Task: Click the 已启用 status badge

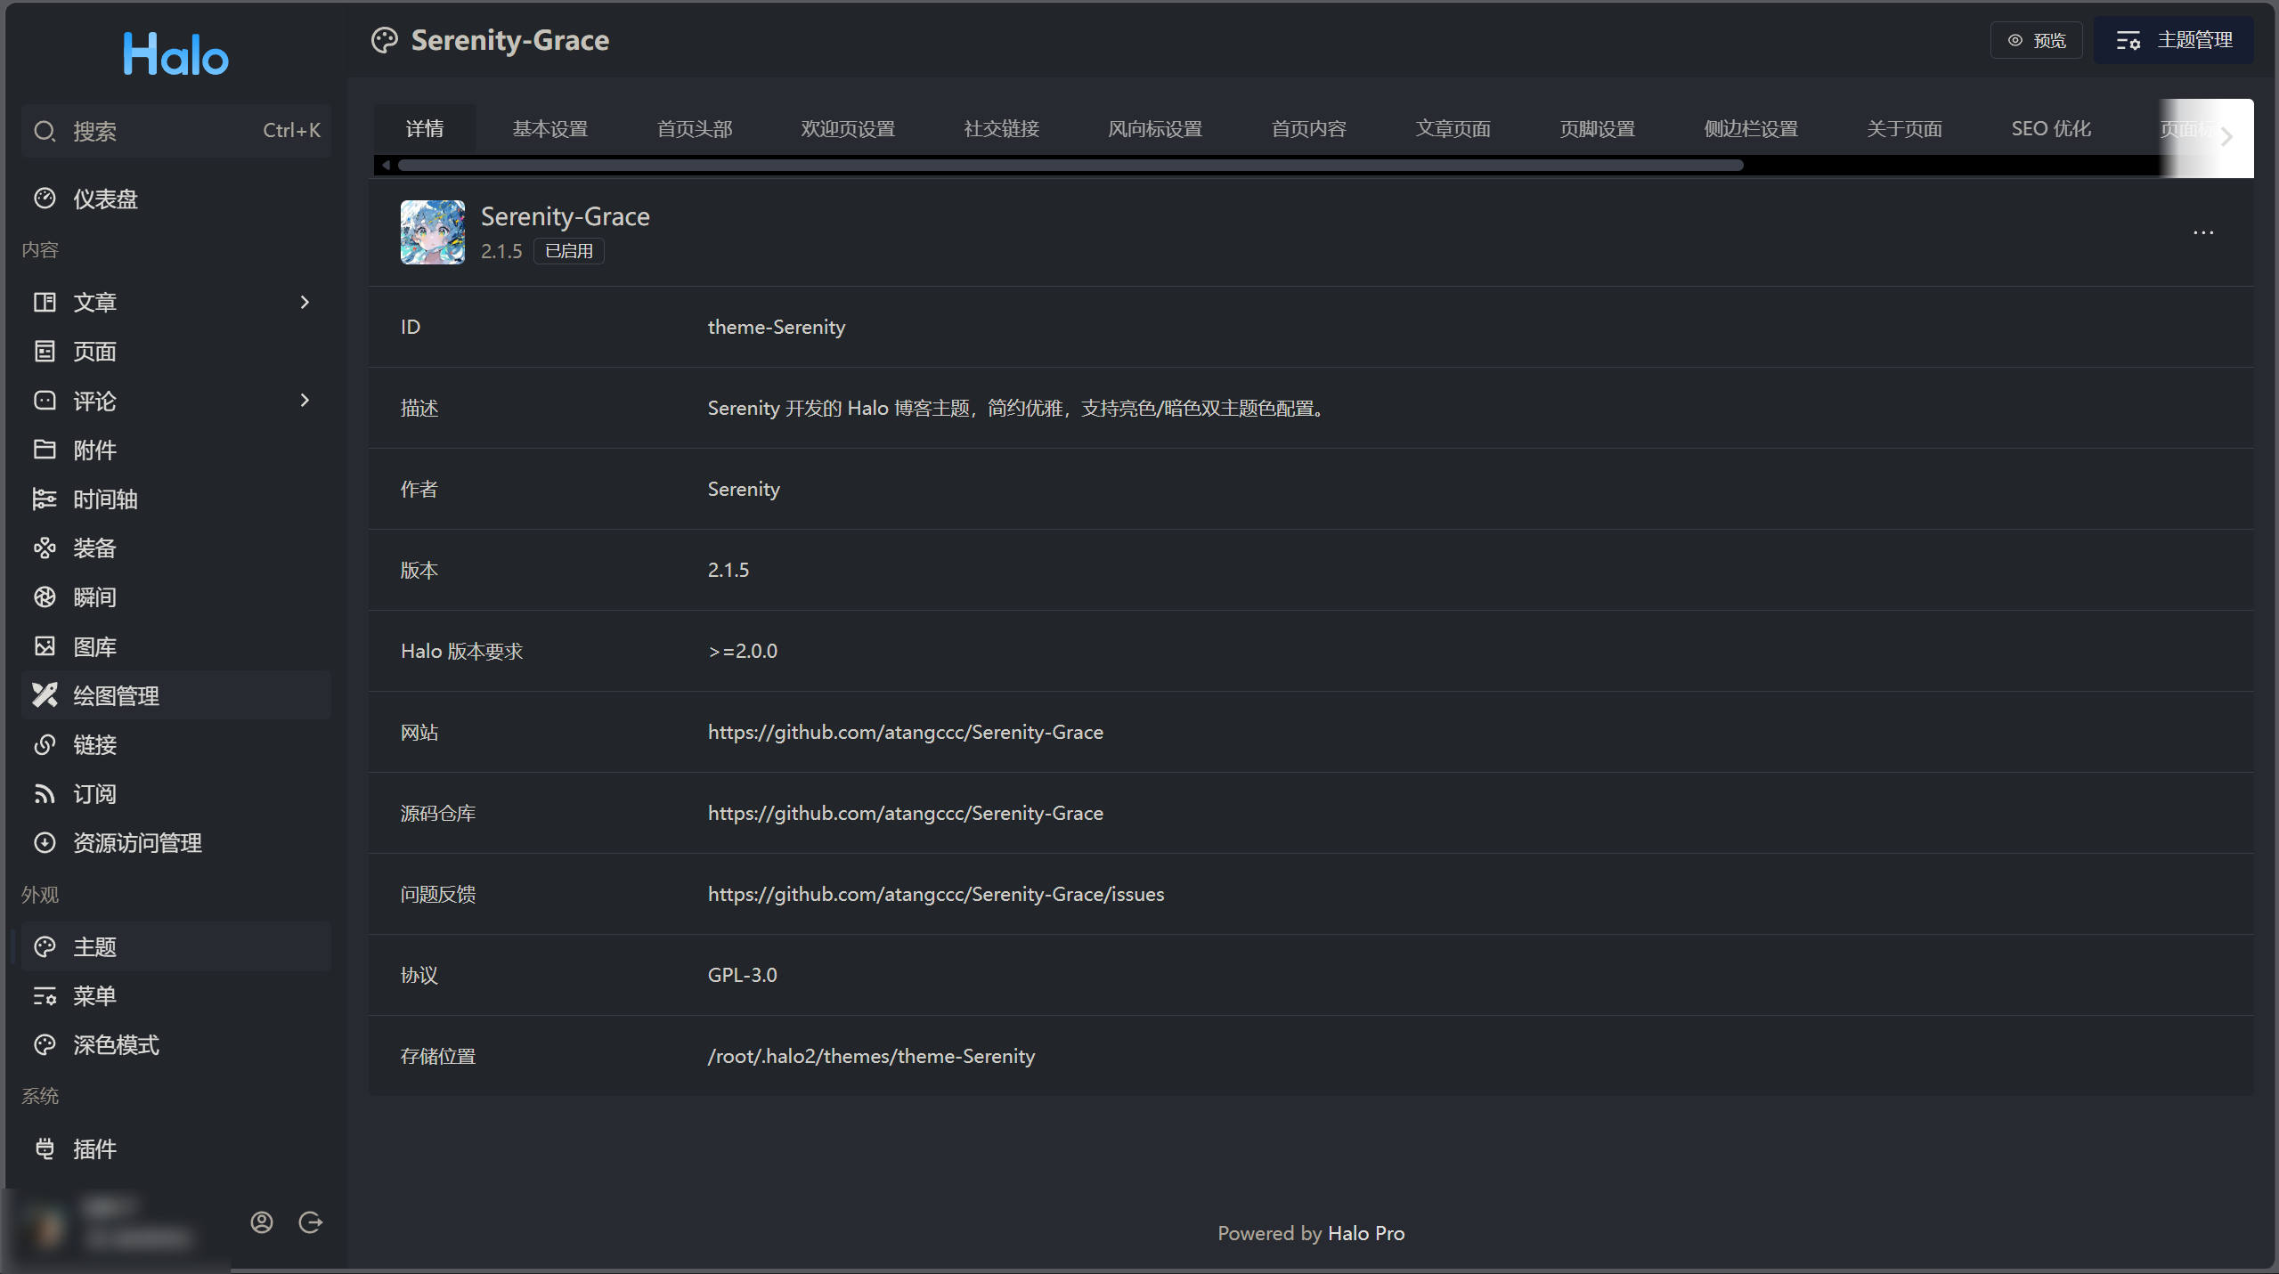Action: point(569,251)
